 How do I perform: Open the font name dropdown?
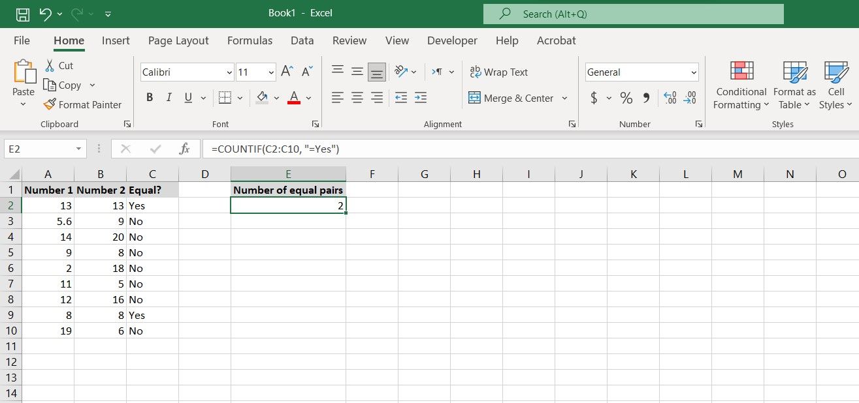pyautogui.click(x=228, y=72)
